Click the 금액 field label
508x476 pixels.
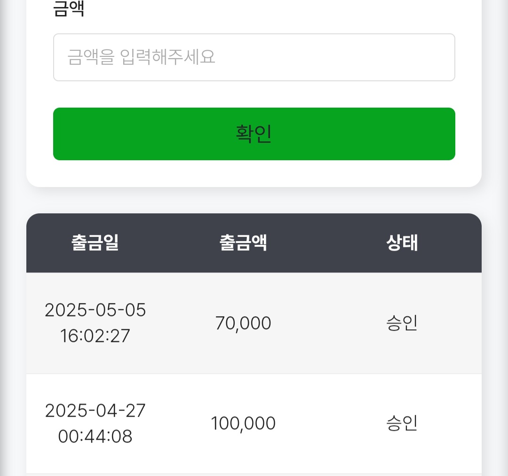click(69, 10)
